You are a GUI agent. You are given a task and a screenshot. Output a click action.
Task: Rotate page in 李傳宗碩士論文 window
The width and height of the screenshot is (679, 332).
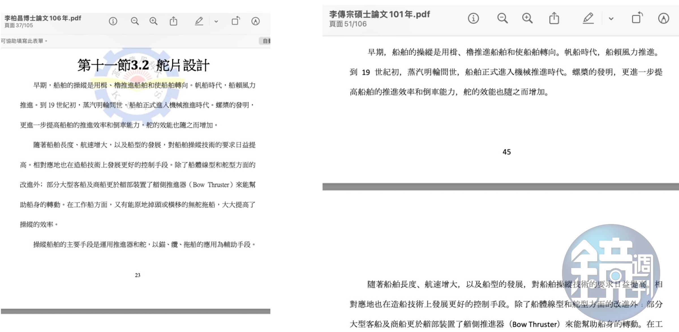click(637, 18)
